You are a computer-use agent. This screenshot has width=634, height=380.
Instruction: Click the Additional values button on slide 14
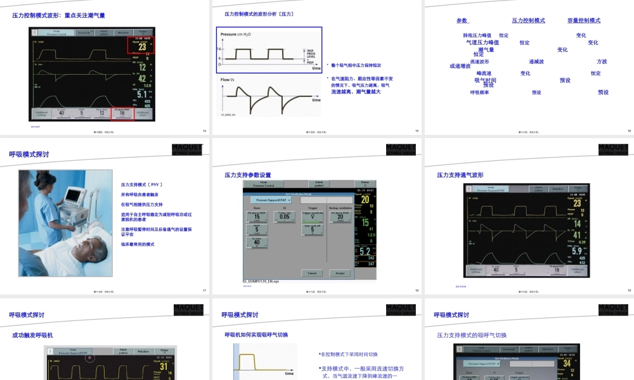coord(143,114)
